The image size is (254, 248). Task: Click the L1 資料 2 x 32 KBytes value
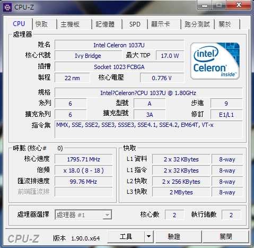pos(181,159)
